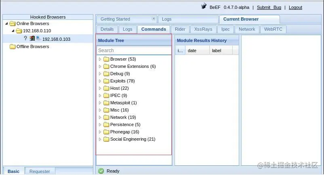324x175 pixels.
Task: Click the Module Tree search field
Action: point(134,51)
